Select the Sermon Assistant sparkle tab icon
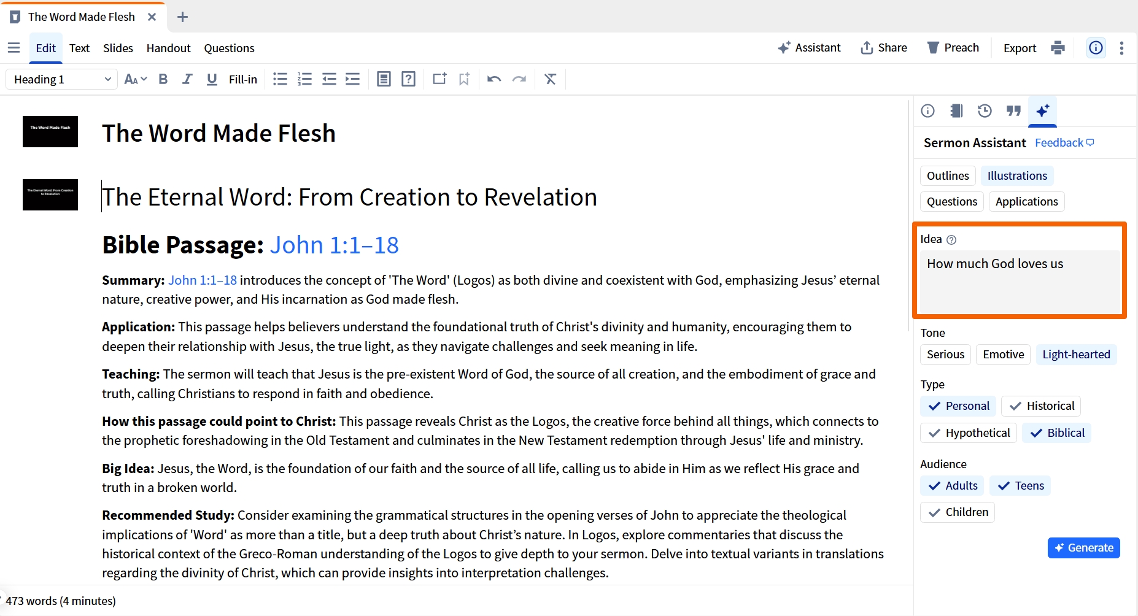Viewport: 1138px width, 616px height. click(1042, 111)
